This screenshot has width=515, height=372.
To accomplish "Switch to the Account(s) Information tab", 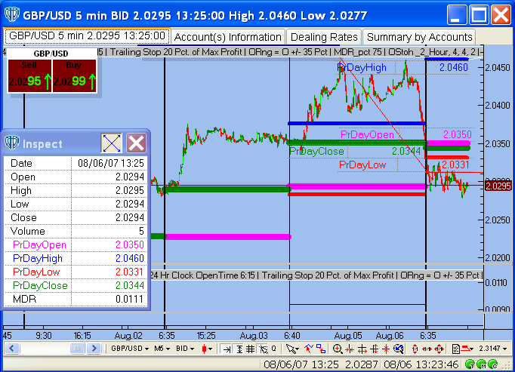I will coord(227,37).
